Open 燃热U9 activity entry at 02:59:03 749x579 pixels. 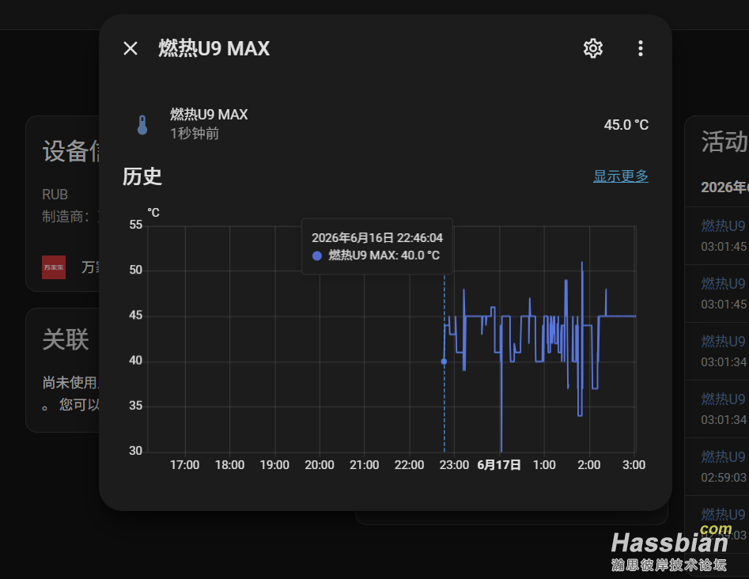(723, 467)
